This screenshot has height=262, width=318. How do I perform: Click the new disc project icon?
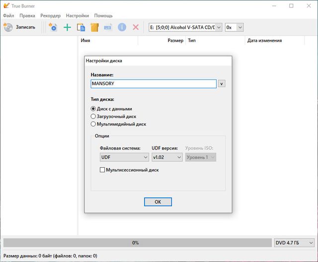point(53,27)
